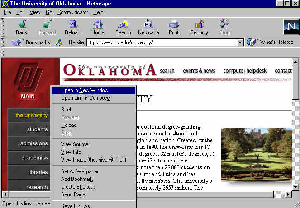Open the Communicator menu
This screenshot has width=300, height=208.
pos(73,12)
